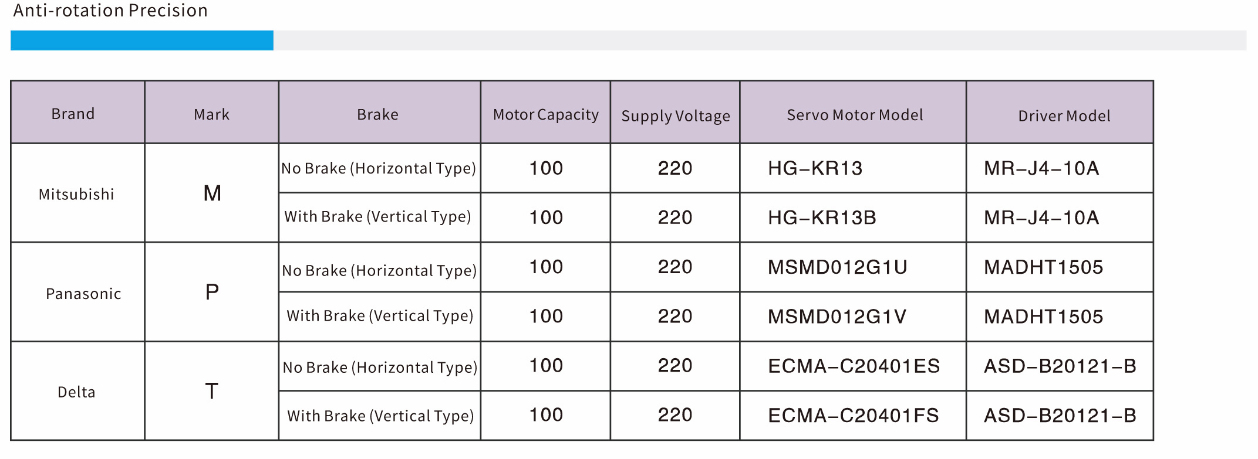Click the Servo Motor Model header
This screenshot has width=1258, height=459.
[854, 115]
